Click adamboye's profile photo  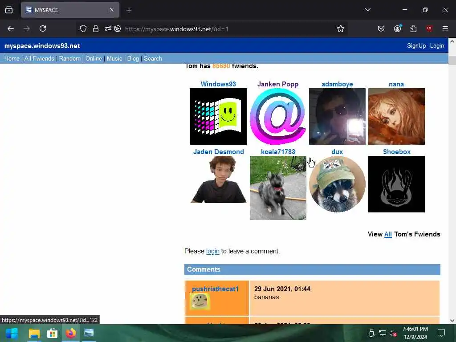(x=338, y=116)
